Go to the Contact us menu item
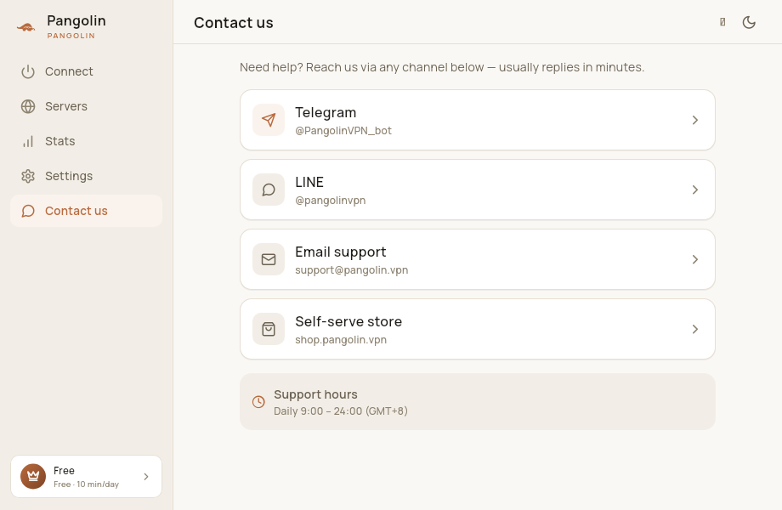 coord(87,212)
